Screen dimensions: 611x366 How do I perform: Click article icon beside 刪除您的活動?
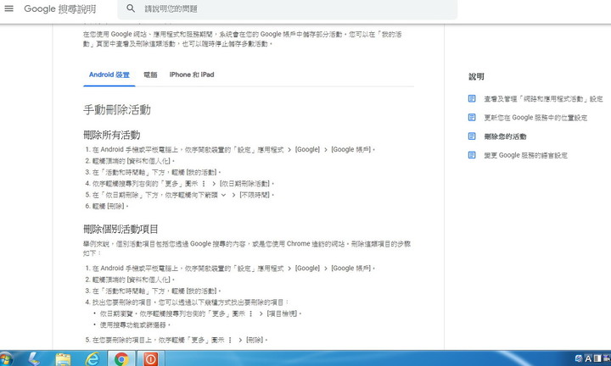[472, 136]
